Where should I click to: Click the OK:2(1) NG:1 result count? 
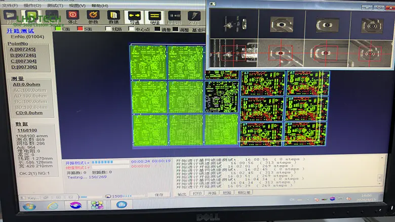pyautogui.click(x=34, y=174)
